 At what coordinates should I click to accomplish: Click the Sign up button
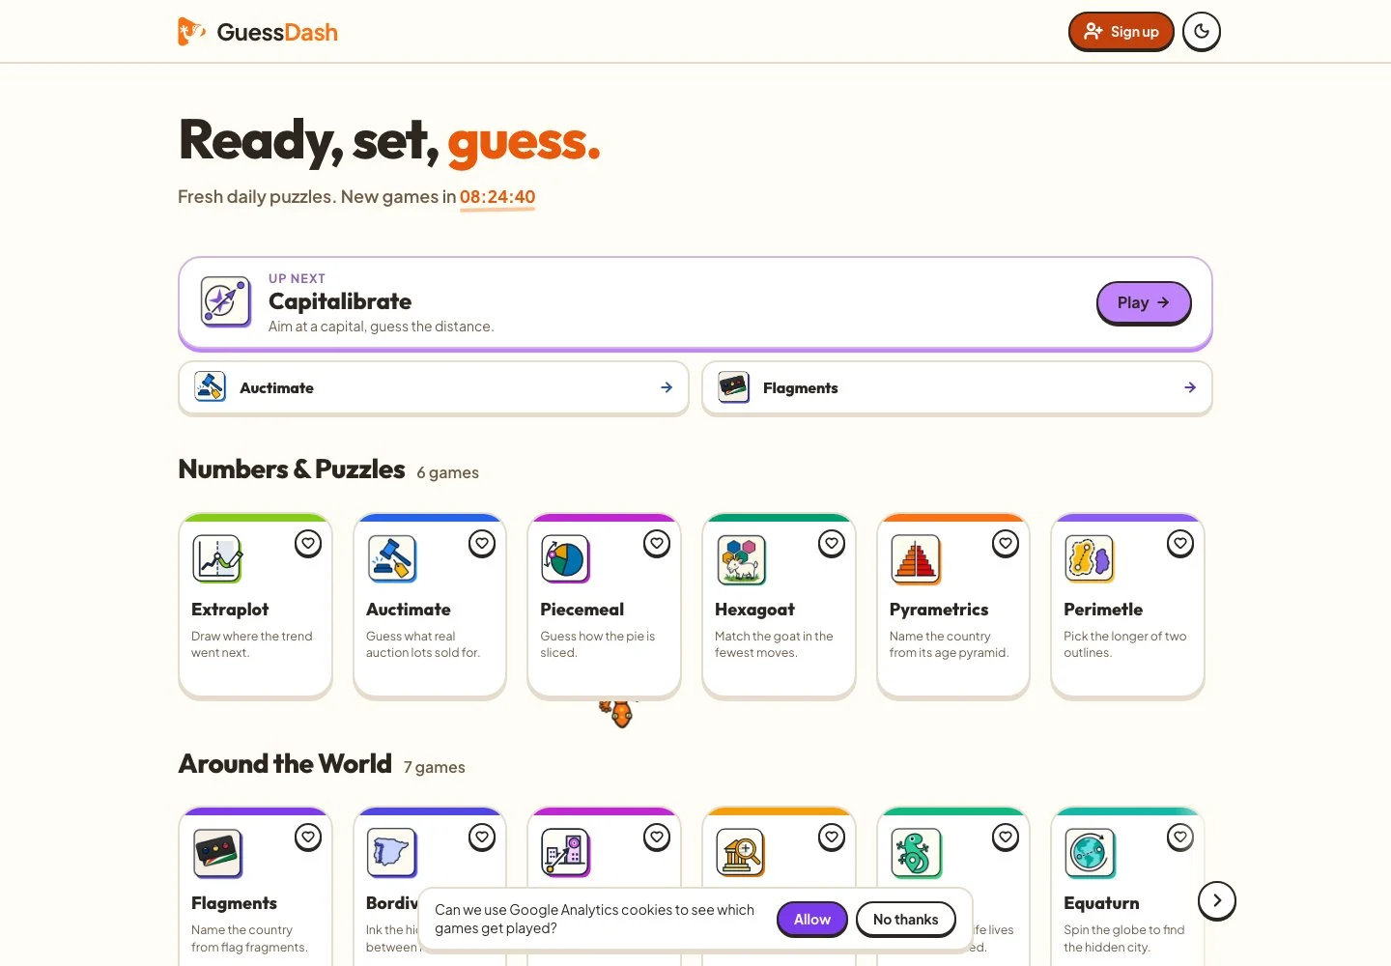pos(1121,32)
